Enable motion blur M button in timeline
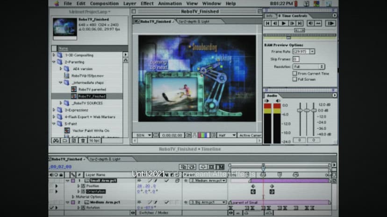 click(221, 167)
